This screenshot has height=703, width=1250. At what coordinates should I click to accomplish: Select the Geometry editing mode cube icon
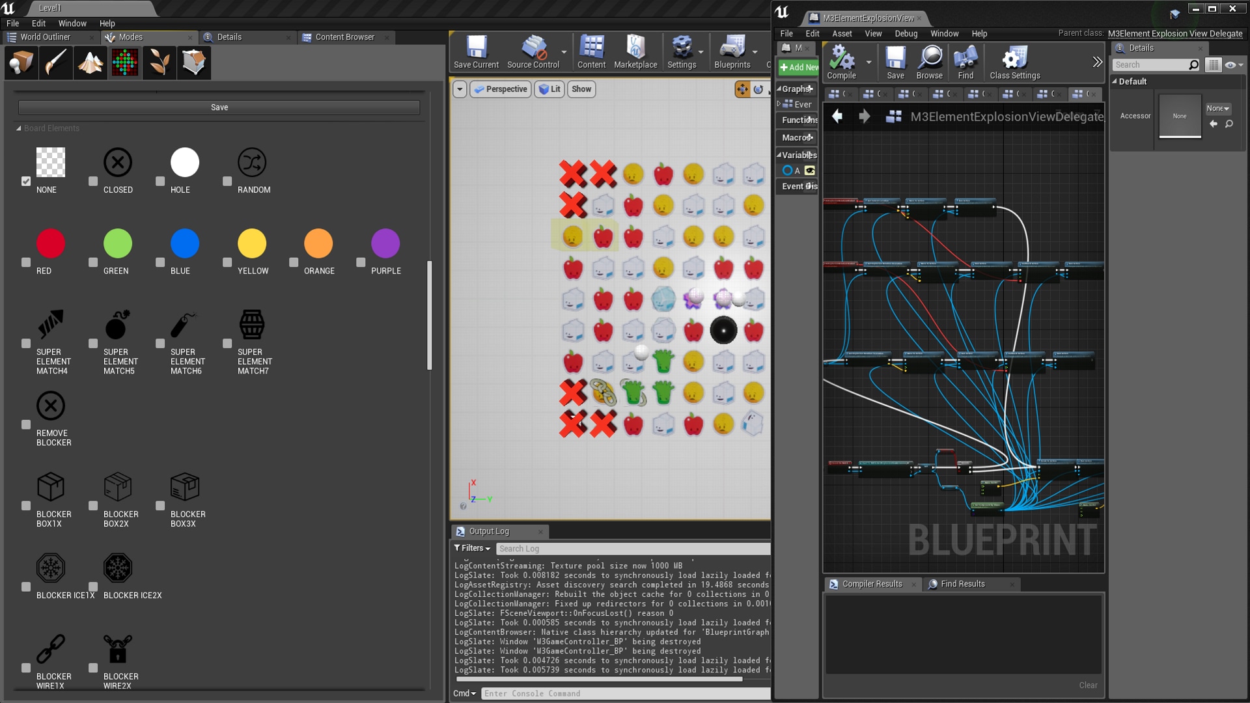[x=193, y=62]
